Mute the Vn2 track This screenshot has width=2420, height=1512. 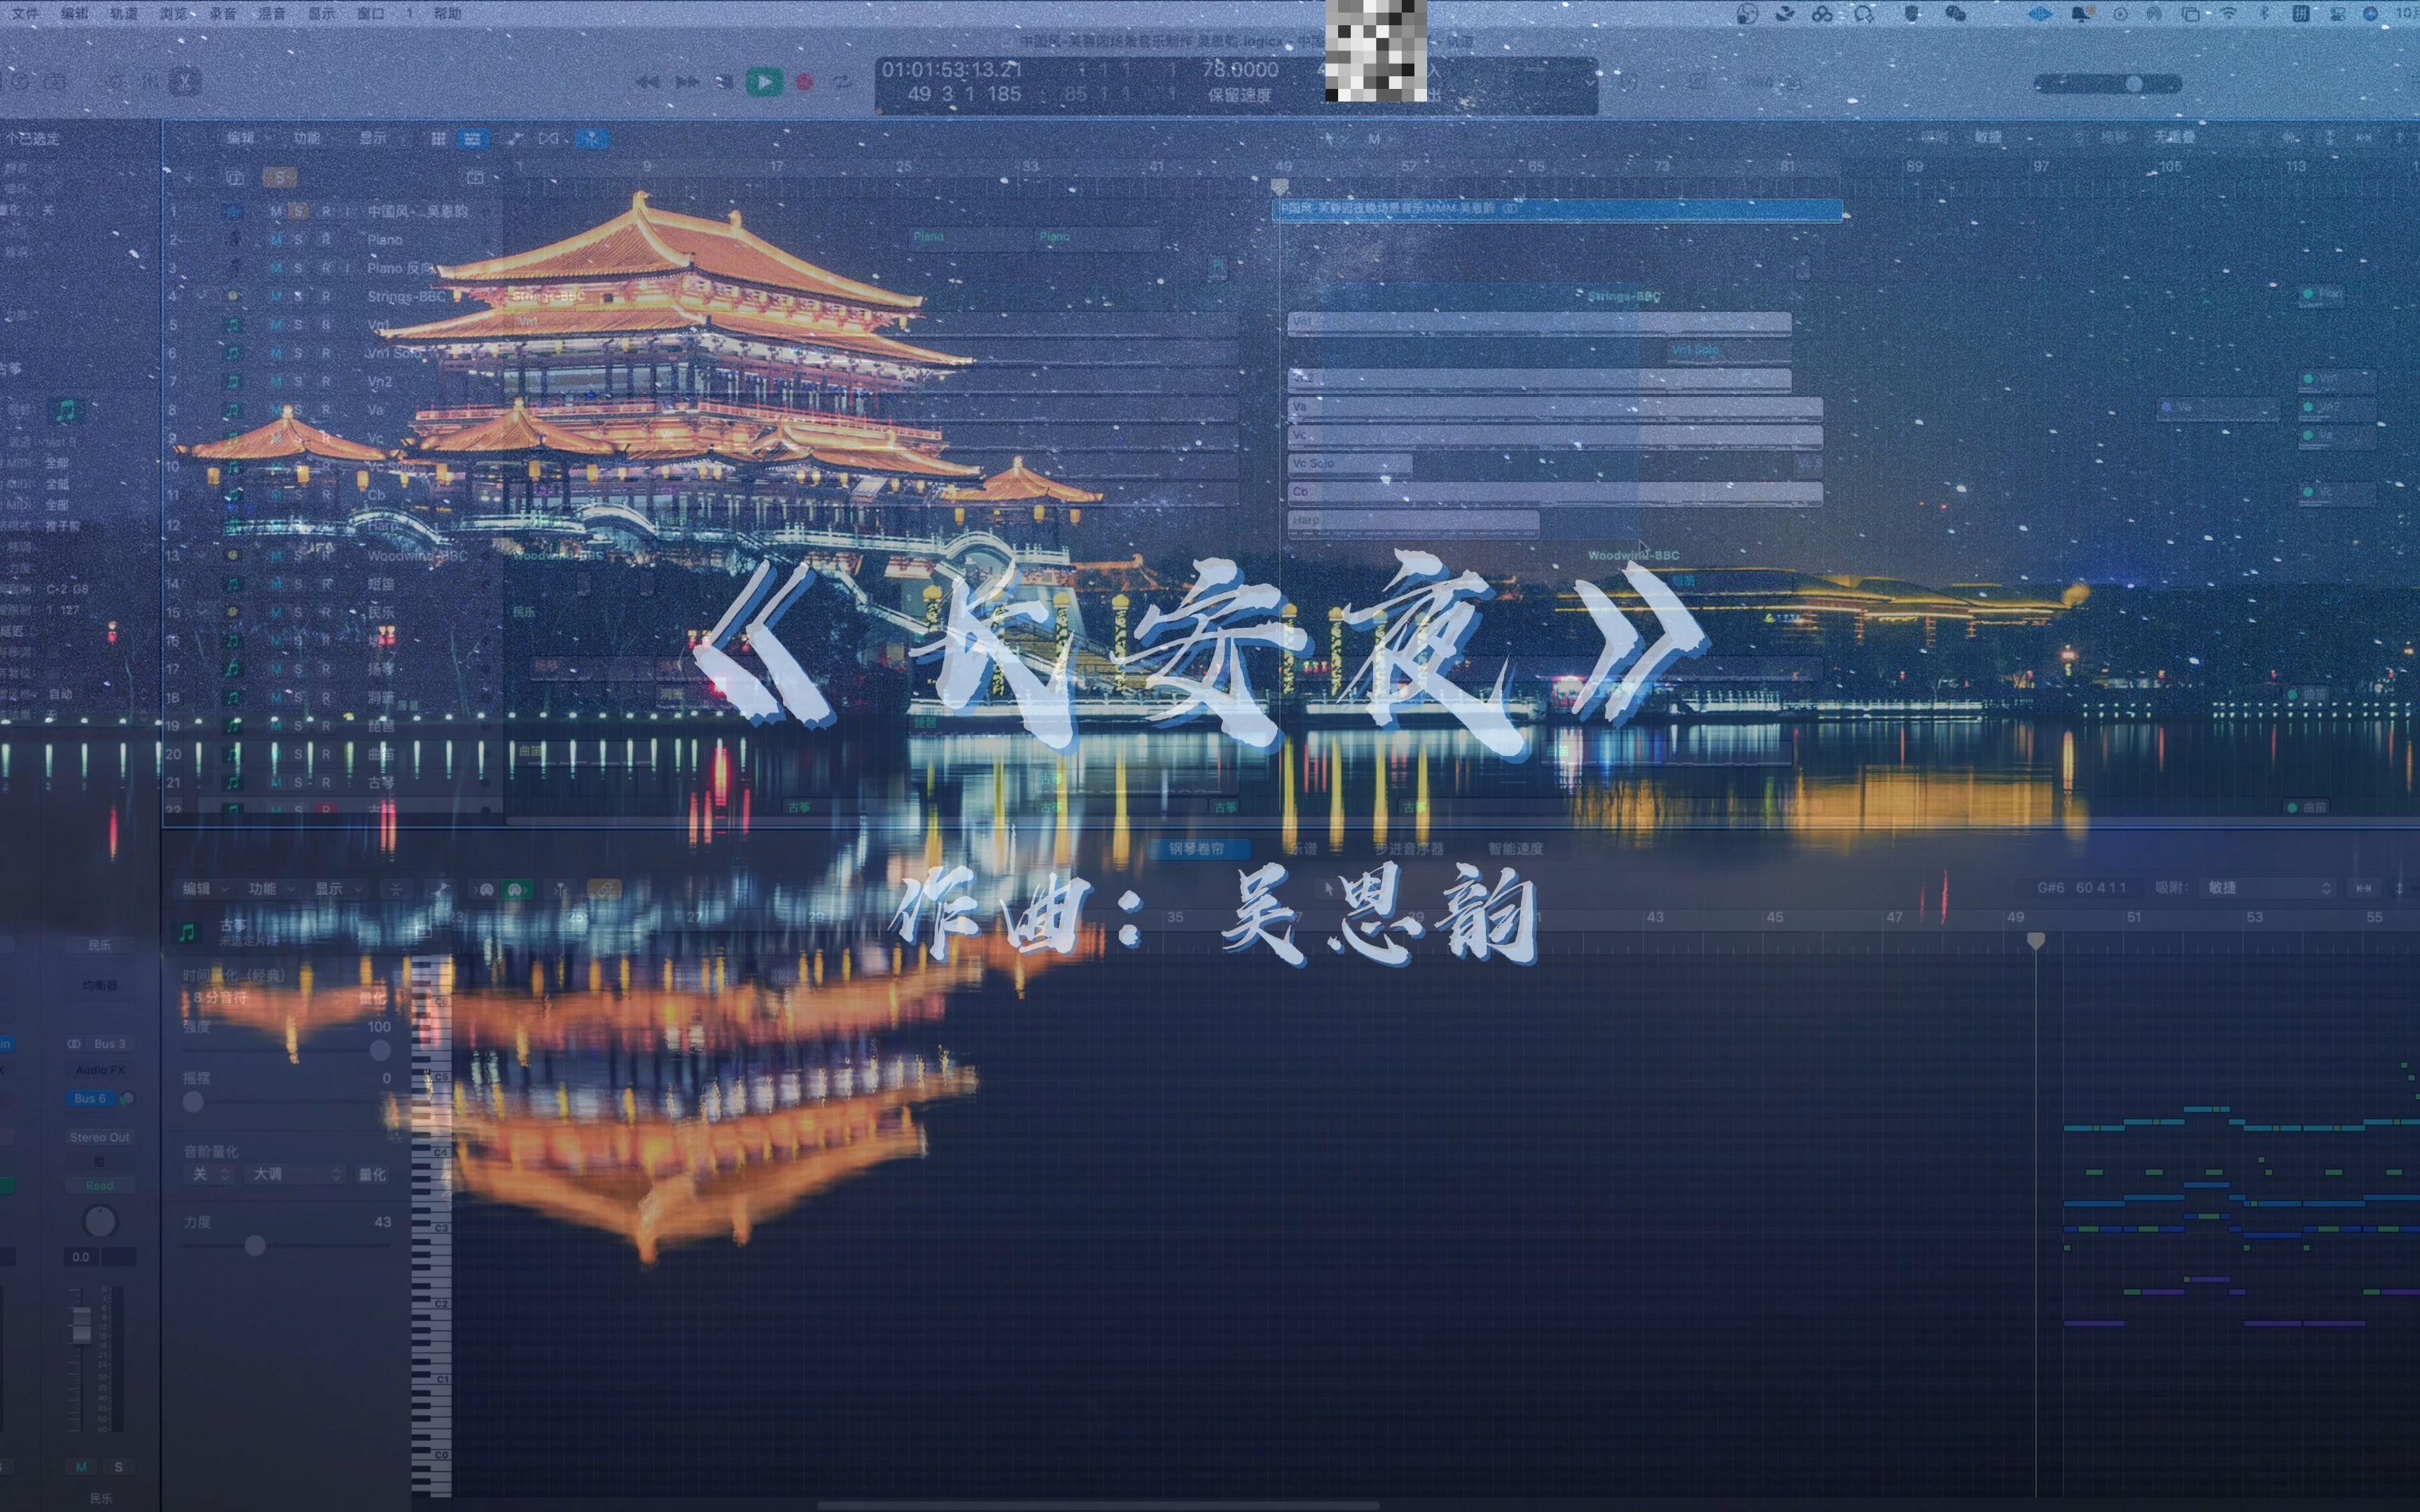(x=276, y=382)
